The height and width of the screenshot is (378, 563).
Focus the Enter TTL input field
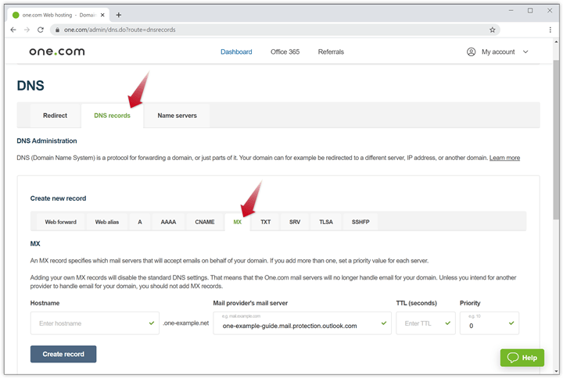coord(426,323)
